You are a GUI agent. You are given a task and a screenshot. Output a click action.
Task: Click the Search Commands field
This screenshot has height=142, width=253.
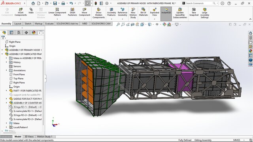(200, 3)
